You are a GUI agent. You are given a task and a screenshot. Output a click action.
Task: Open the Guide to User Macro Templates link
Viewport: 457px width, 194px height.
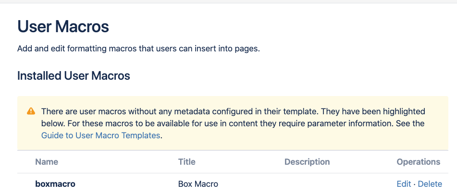[x=100, y=135]
